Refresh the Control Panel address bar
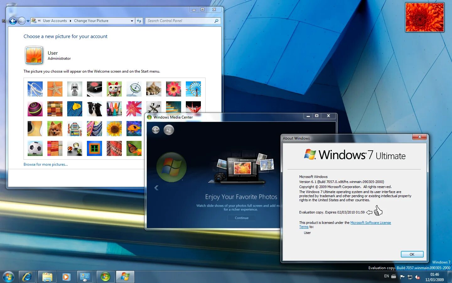The height and width of the screenshot is (283, 452). 139,21
